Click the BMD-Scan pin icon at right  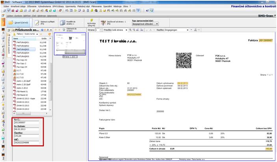coord(275,16)
